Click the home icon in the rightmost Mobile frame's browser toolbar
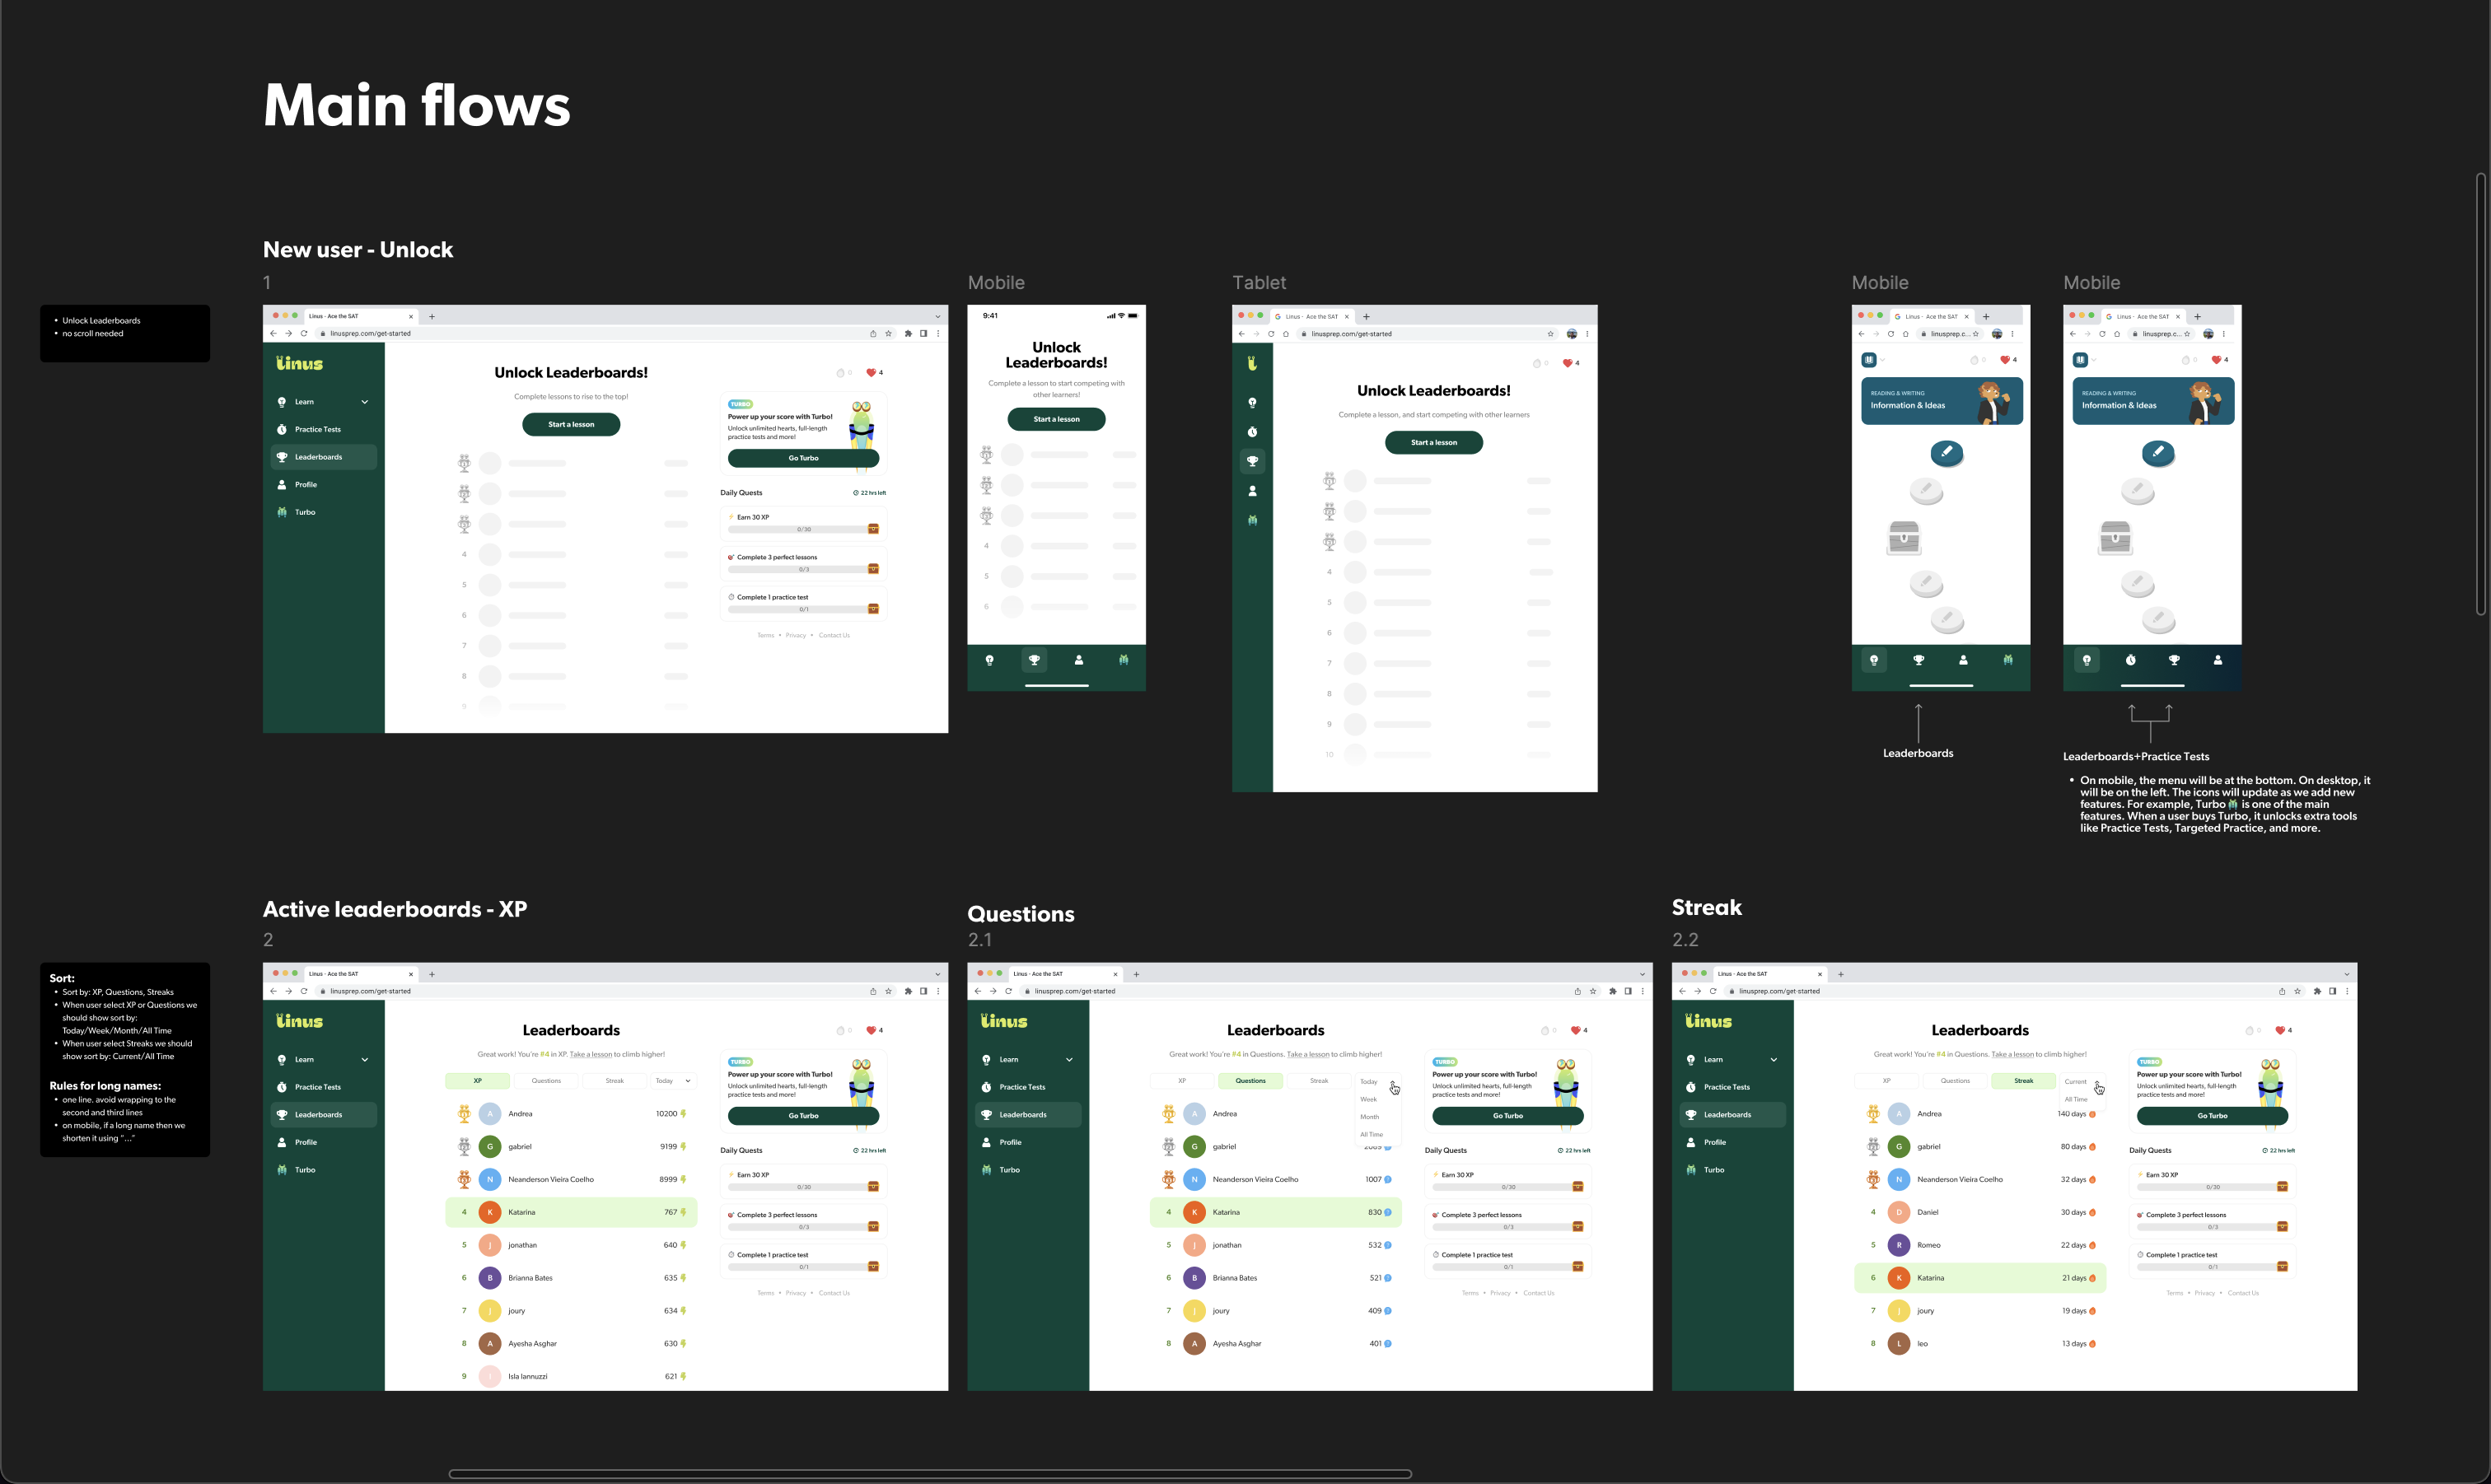The width and height of the screenshot is (2491, 1484). click(2117, 334)
